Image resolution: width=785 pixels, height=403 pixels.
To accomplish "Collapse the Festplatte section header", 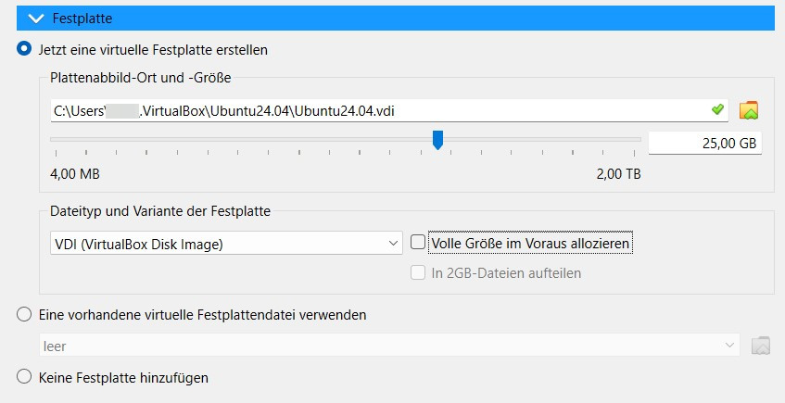I will [396, 19].
